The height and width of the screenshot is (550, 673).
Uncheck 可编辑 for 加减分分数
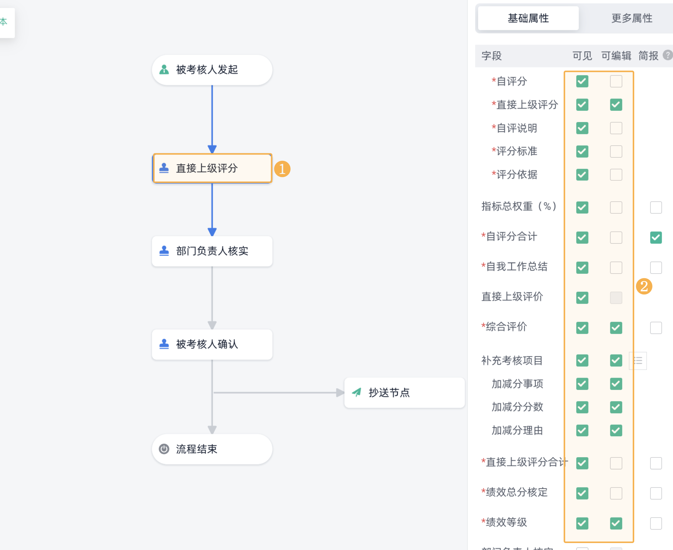[x=616, y=407]
